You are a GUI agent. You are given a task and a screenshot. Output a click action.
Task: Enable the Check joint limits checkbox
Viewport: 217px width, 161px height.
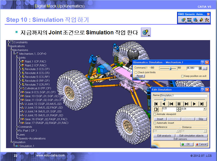[136, 72]
